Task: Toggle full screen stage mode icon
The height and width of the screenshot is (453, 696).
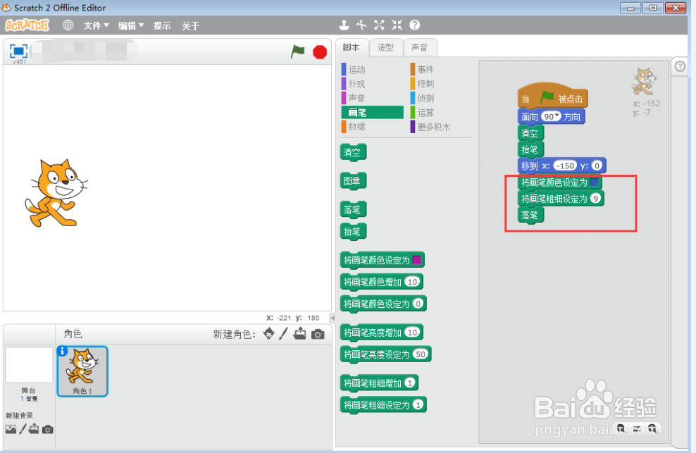Action: tap(18, 51)
